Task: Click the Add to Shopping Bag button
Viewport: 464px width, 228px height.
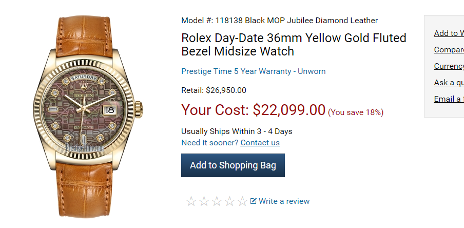Action: [233, 165]
